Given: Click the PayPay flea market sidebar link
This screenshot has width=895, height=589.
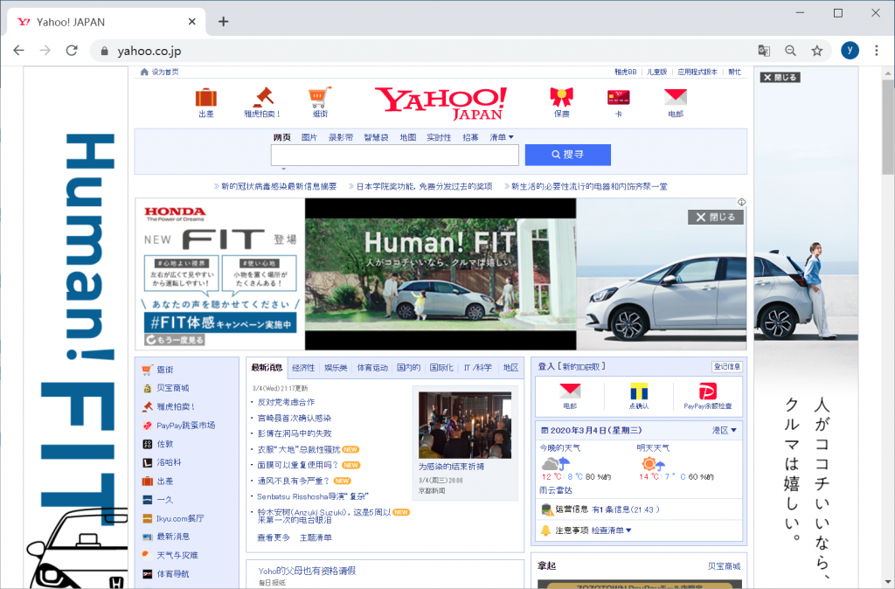Looking at the screenshot, I should [185, 426].
